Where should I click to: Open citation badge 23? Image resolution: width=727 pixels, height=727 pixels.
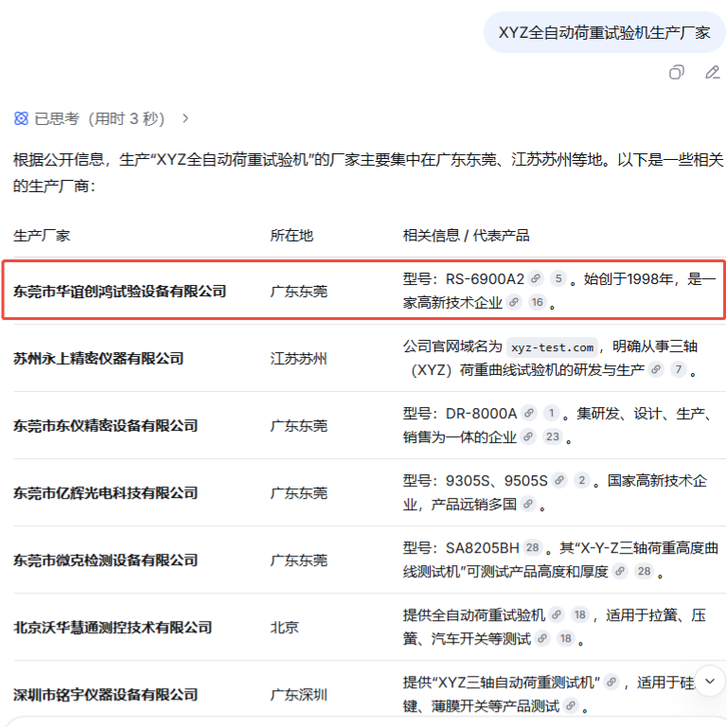(x=552, y=436)
